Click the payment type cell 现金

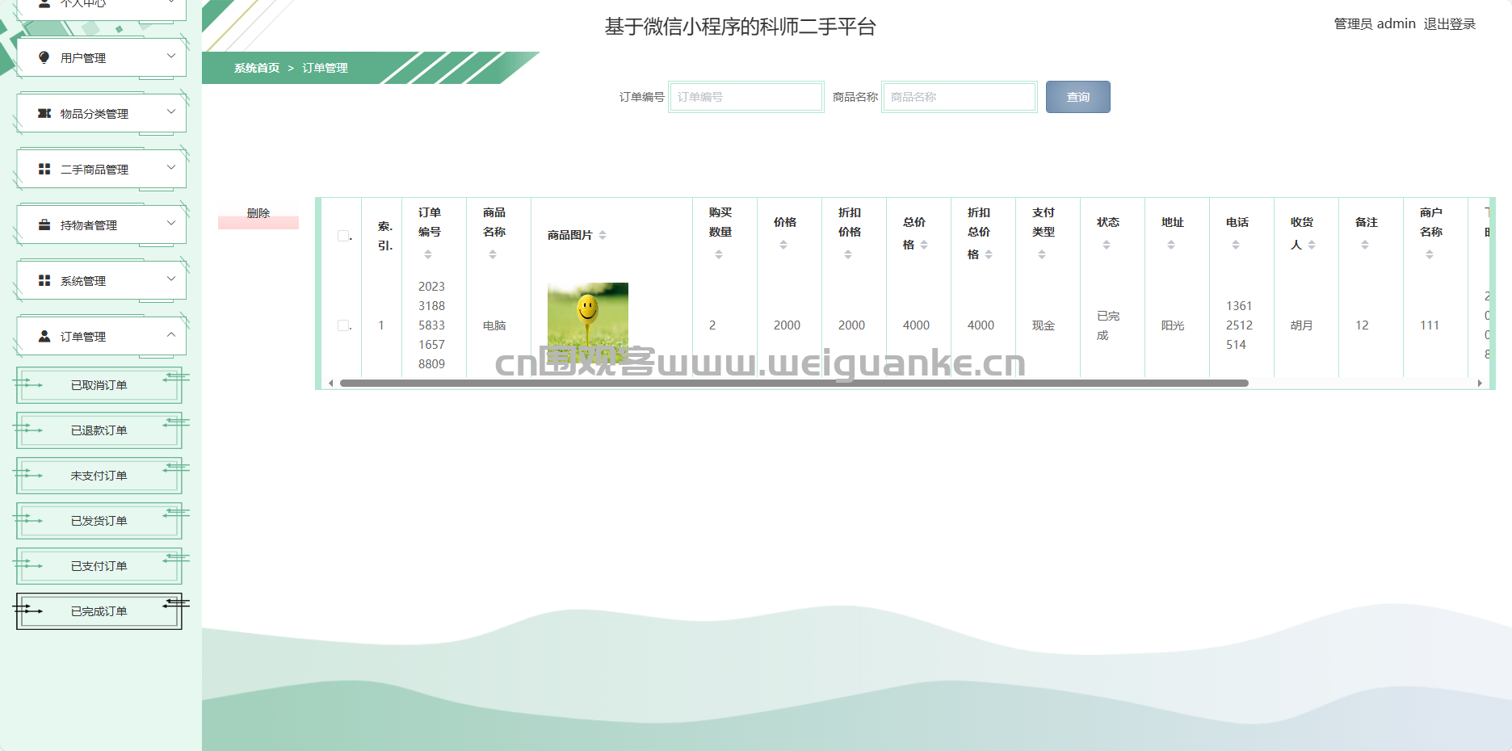coord(1044,325)
